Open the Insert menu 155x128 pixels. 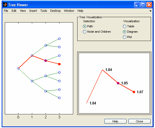(33, 11)
